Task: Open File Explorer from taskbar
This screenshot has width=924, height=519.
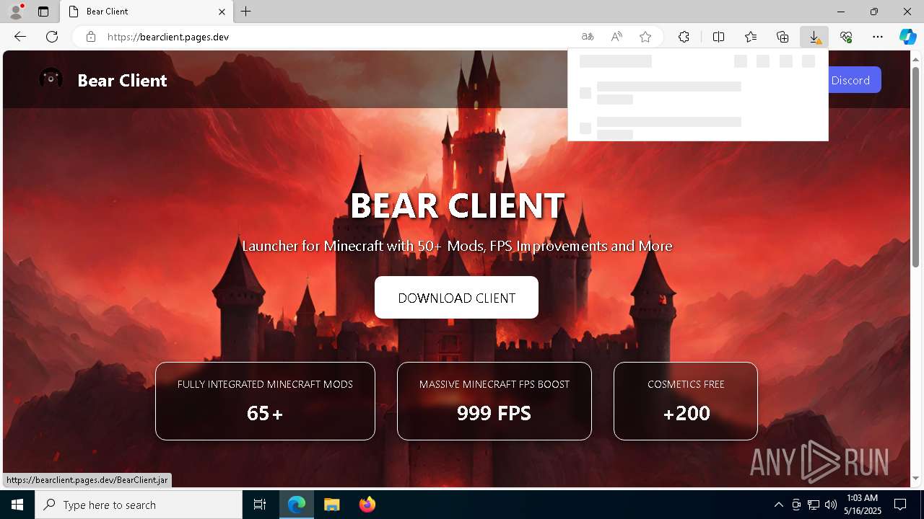Action: tap(331, 505)
